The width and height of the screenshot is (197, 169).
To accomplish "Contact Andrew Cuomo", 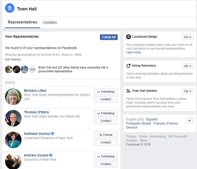I will [x=106, y=164].
